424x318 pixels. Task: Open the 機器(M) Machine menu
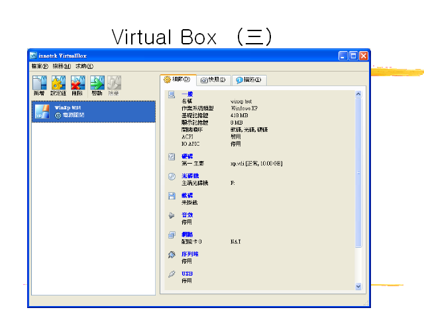(62, 66)
